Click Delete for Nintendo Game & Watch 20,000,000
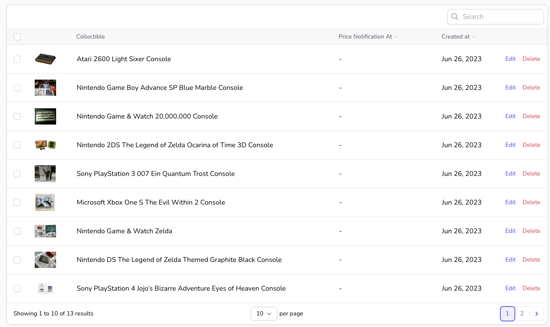The width and height of the screenshot is (550, 327). (532, 116)
